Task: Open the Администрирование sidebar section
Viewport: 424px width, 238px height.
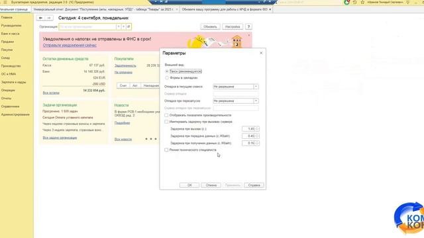Action: [15, 114]
